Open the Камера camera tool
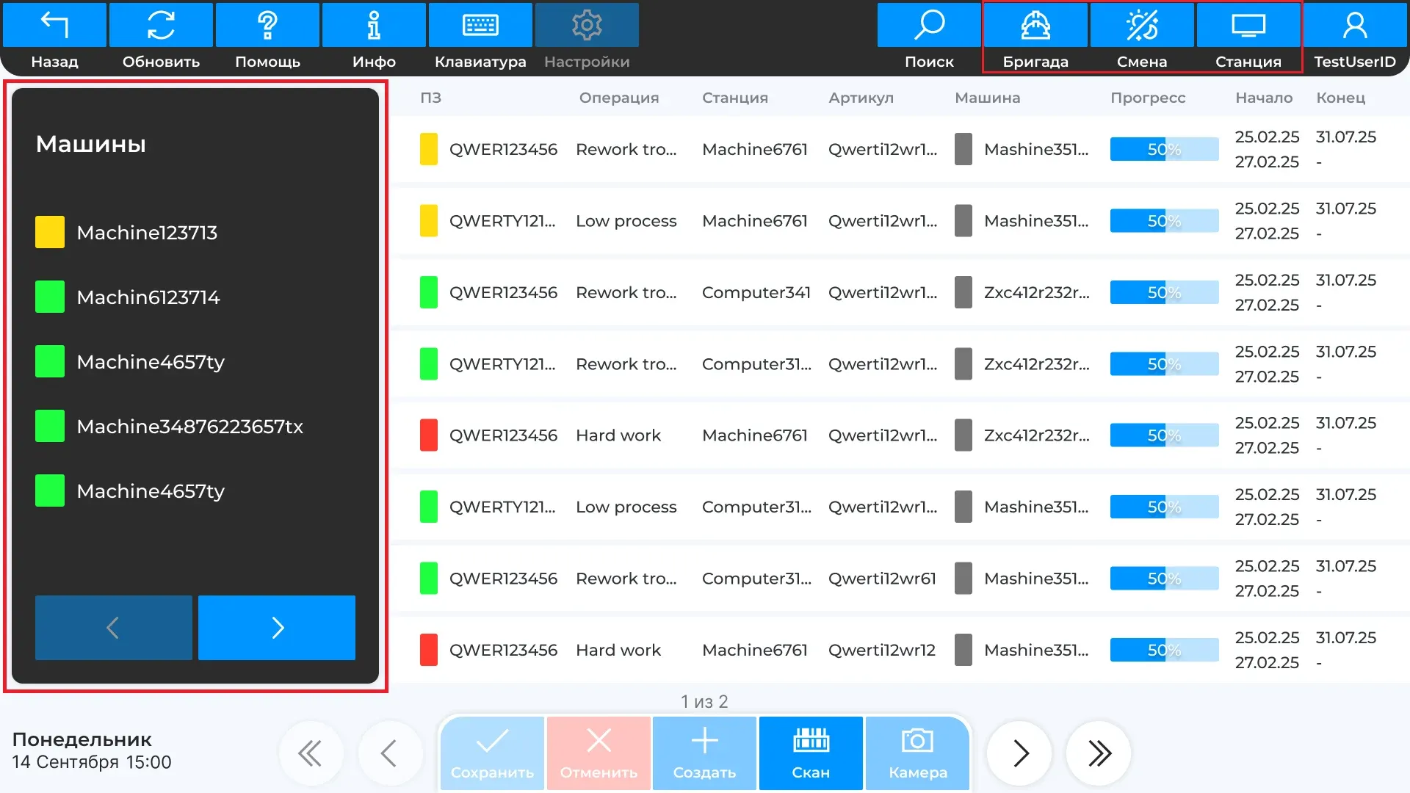The width and height of the screenshot is (1410, 793). (917, 753)
